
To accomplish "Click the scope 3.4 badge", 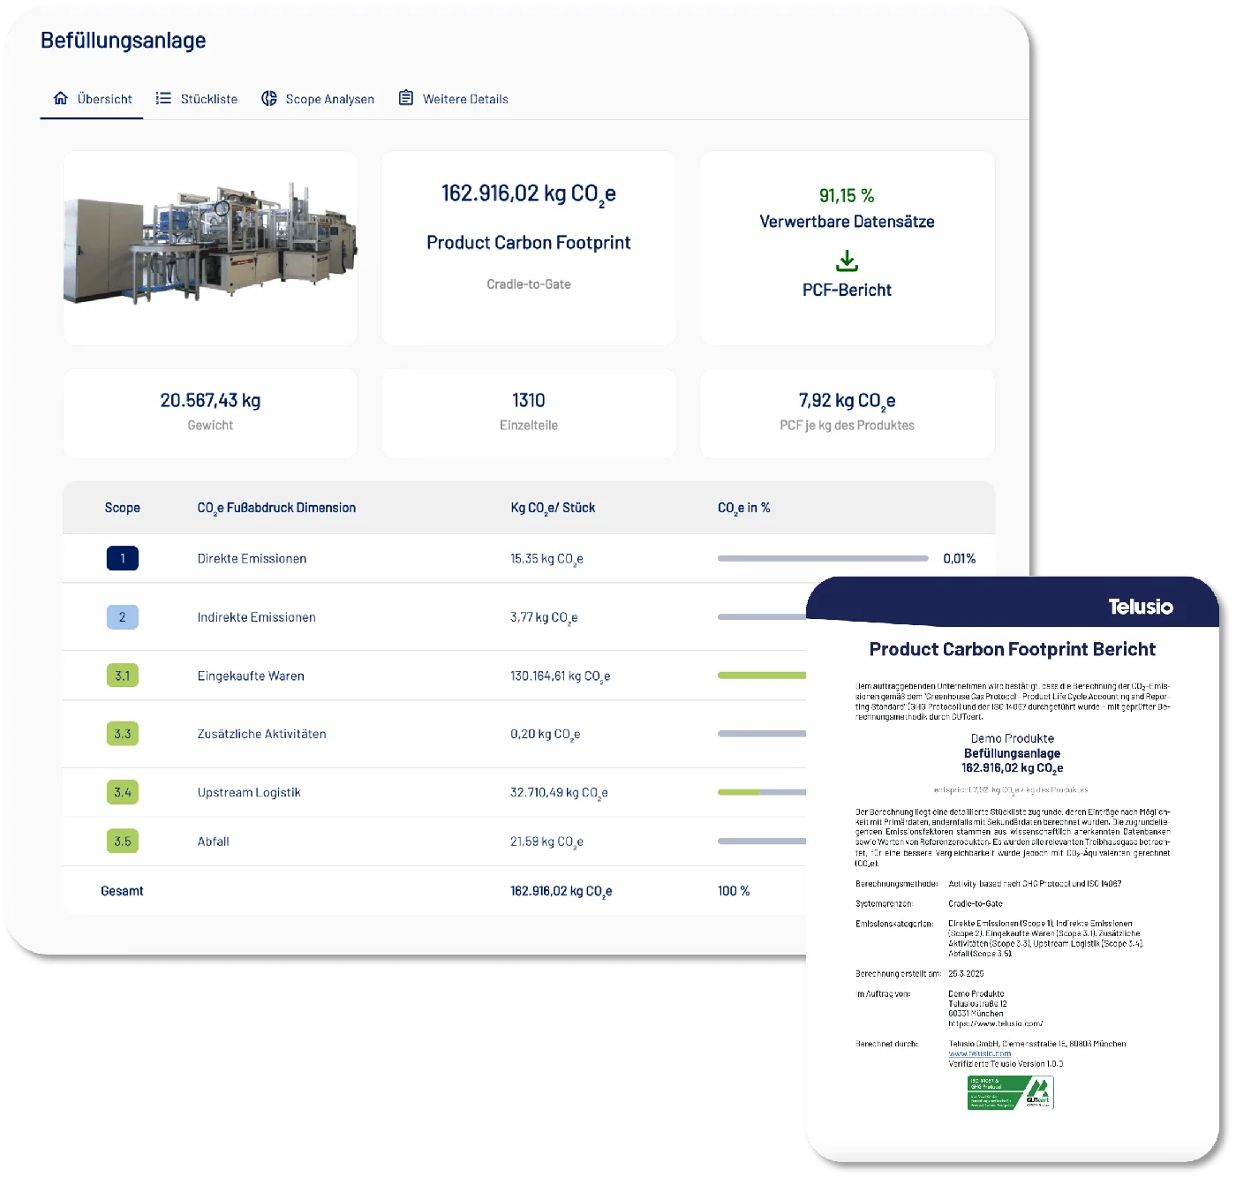I will click(123, 792).
